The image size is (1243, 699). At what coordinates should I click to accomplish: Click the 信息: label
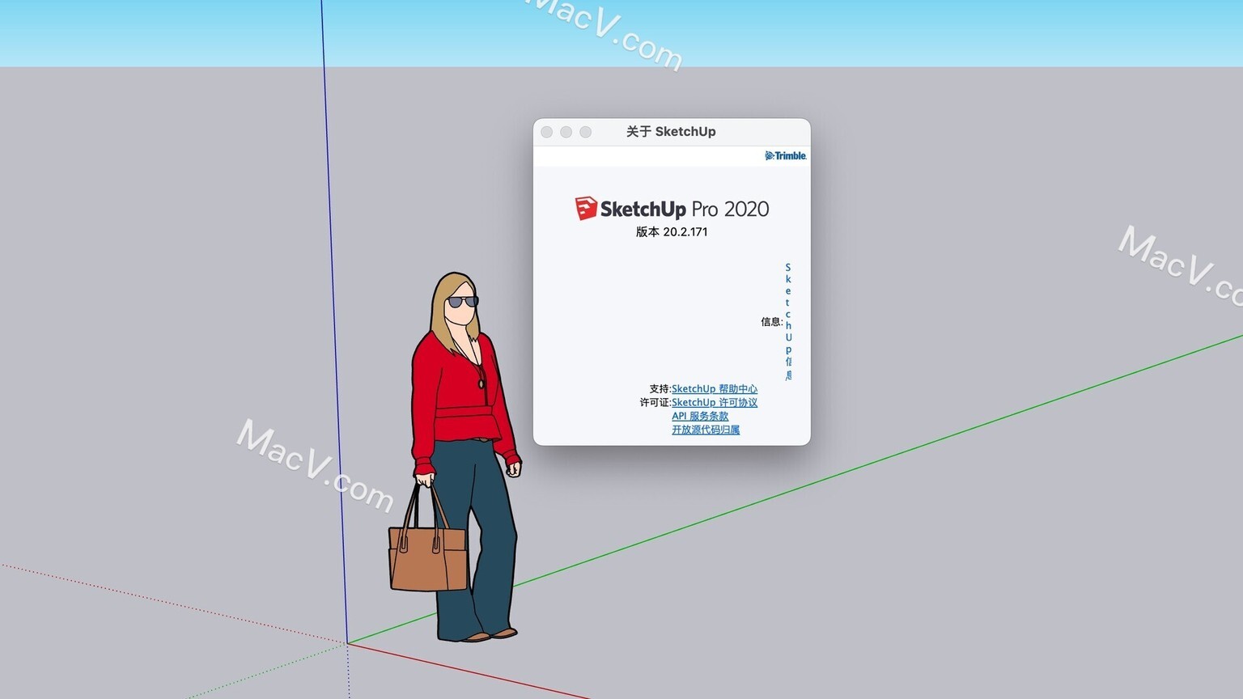pos(771,322)
